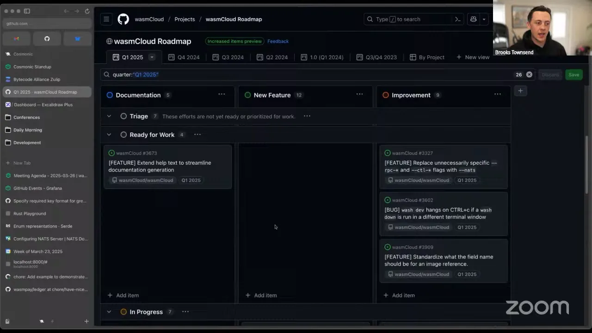Viewport: 592px width, 333px height.
Task: Open the New Feature column options menu
Action: pos(359,94)
